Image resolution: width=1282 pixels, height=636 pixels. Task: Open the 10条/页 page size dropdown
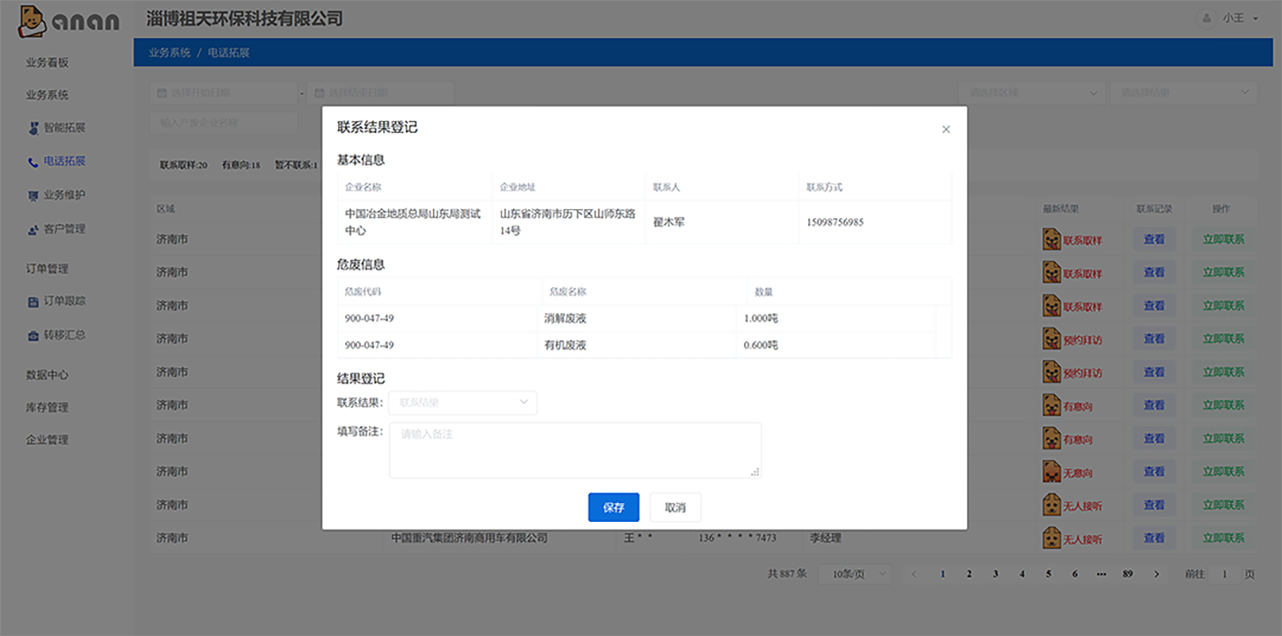[x=855, y=574]
